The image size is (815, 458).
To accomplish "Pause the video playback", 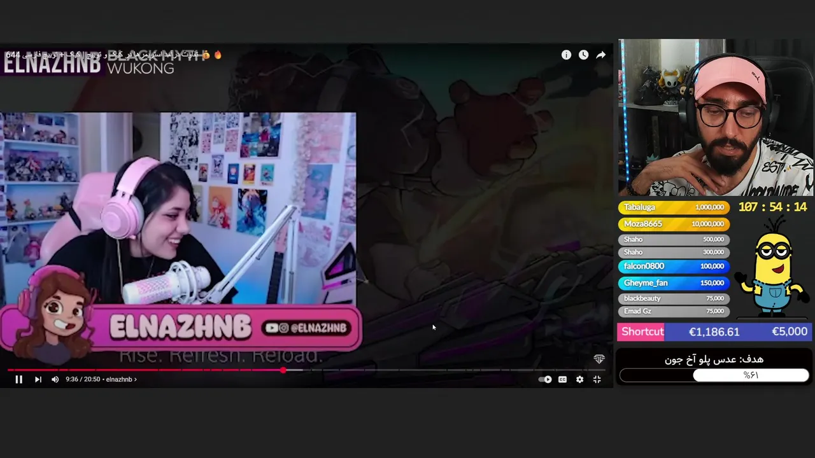I will click(x=19, y=379).
